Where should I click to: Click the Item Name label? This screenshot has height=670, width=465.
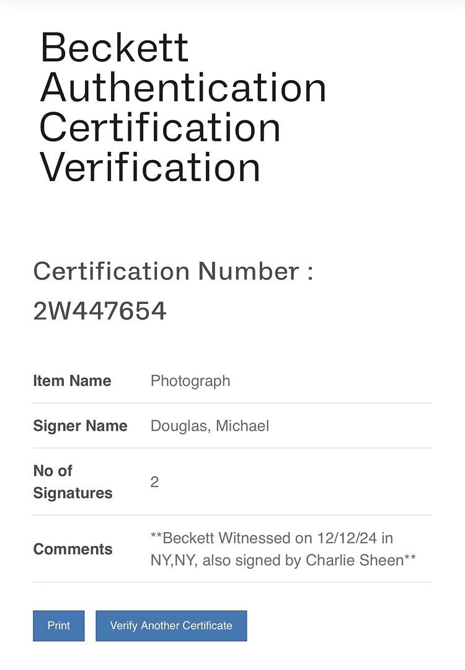(x=72, y=381)
